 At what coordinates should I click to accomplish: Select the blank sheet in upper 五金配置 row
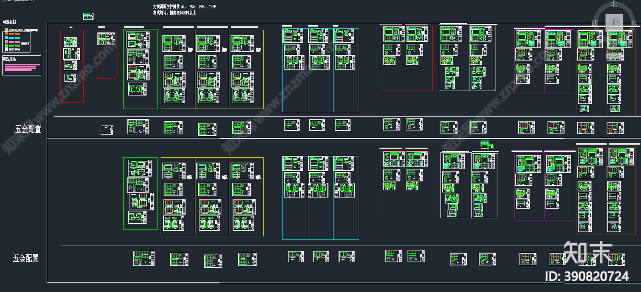pos(107,130)
